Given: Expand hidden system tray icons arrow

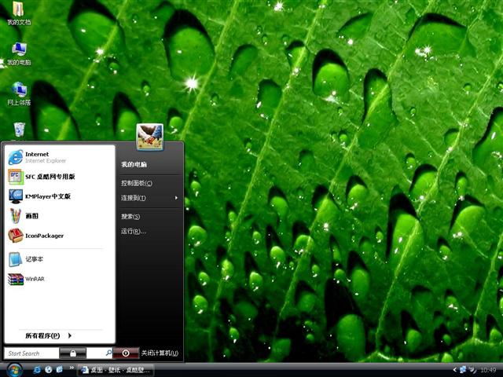Looking at the screenshot, I should point(454,370).
